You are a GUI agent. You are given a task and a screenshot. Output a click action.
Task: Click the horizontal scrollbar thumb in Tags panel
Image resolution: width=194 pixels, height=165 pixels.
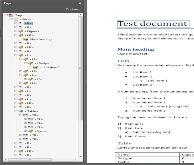tap(30, 160)
